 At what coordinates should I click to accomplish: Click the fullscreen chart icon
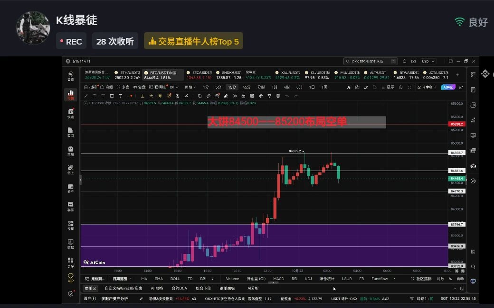coord(409,87)
